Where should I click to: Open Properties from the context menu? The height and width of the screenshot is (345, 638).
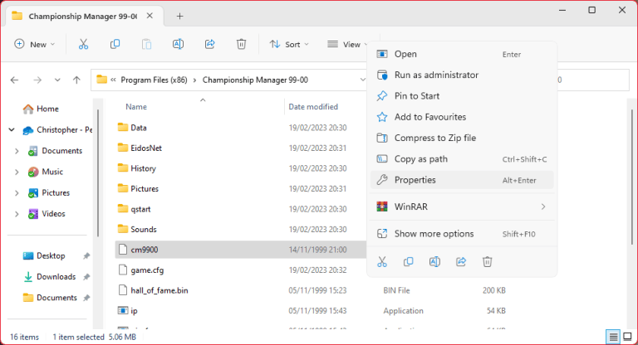462,180
